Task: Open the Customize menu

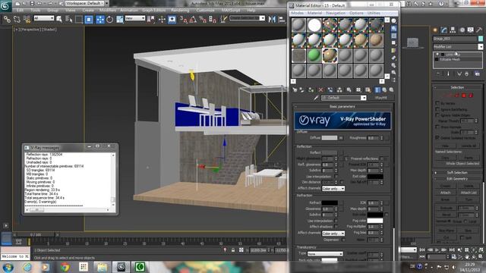Action: tap(205, 10)
